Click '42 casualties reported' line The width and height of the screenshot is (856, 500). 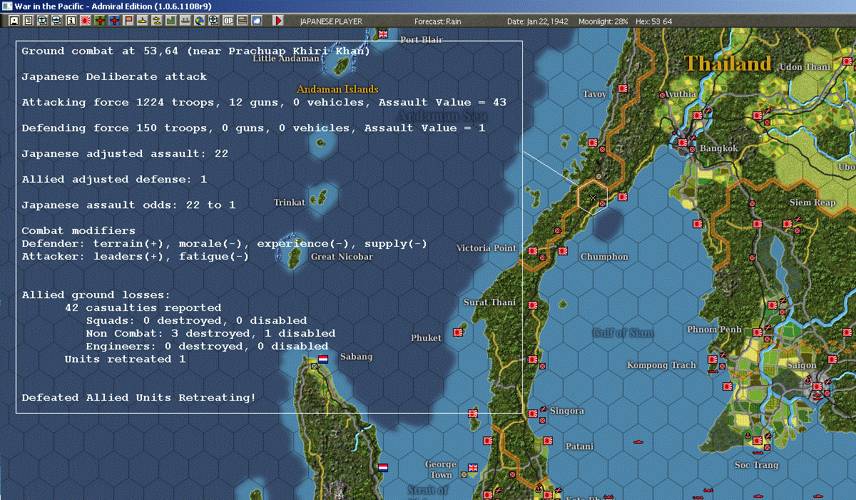(143, 307)
